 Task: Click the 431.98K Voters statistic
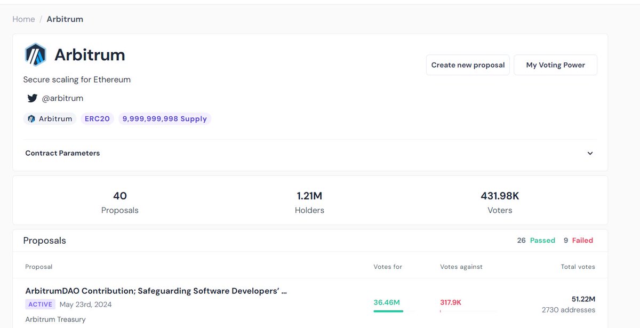pyautogui.click(x=500, y=203)
